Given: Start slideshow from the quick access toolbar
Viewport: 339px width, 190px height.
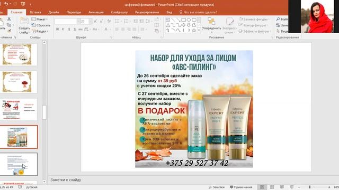Looking at the screenshot, I should point(23,4).
